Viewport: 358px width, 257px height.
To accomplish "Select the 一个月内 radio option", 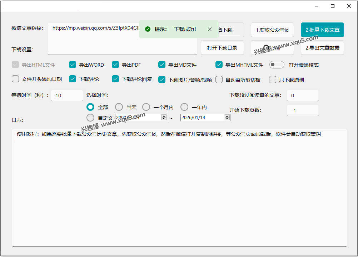I will point(146,107).
